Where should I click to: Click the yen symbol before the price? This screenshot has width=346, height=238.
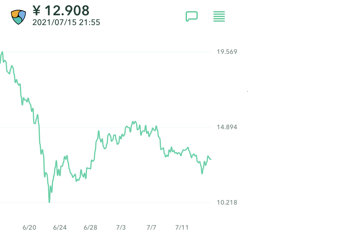coord(36,11)
